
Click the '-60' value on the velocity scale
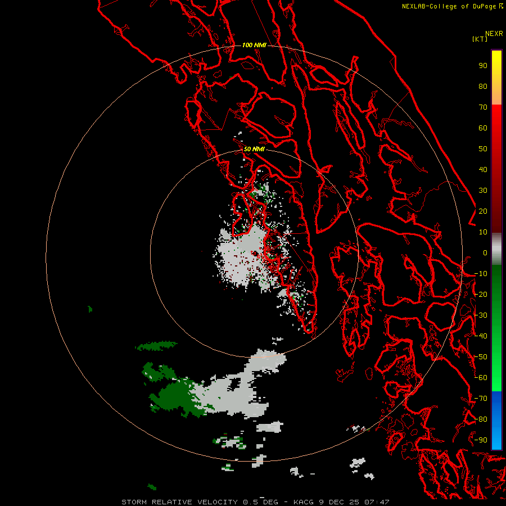481,378
